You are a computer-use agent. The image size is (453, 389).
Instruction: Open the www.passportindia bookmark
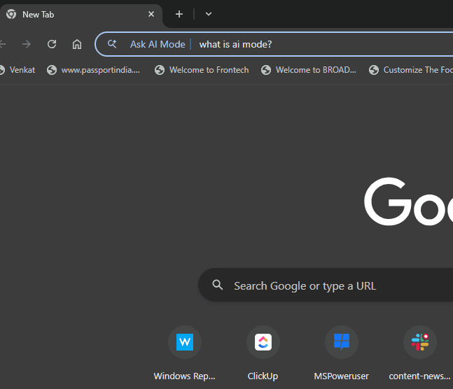93,70
